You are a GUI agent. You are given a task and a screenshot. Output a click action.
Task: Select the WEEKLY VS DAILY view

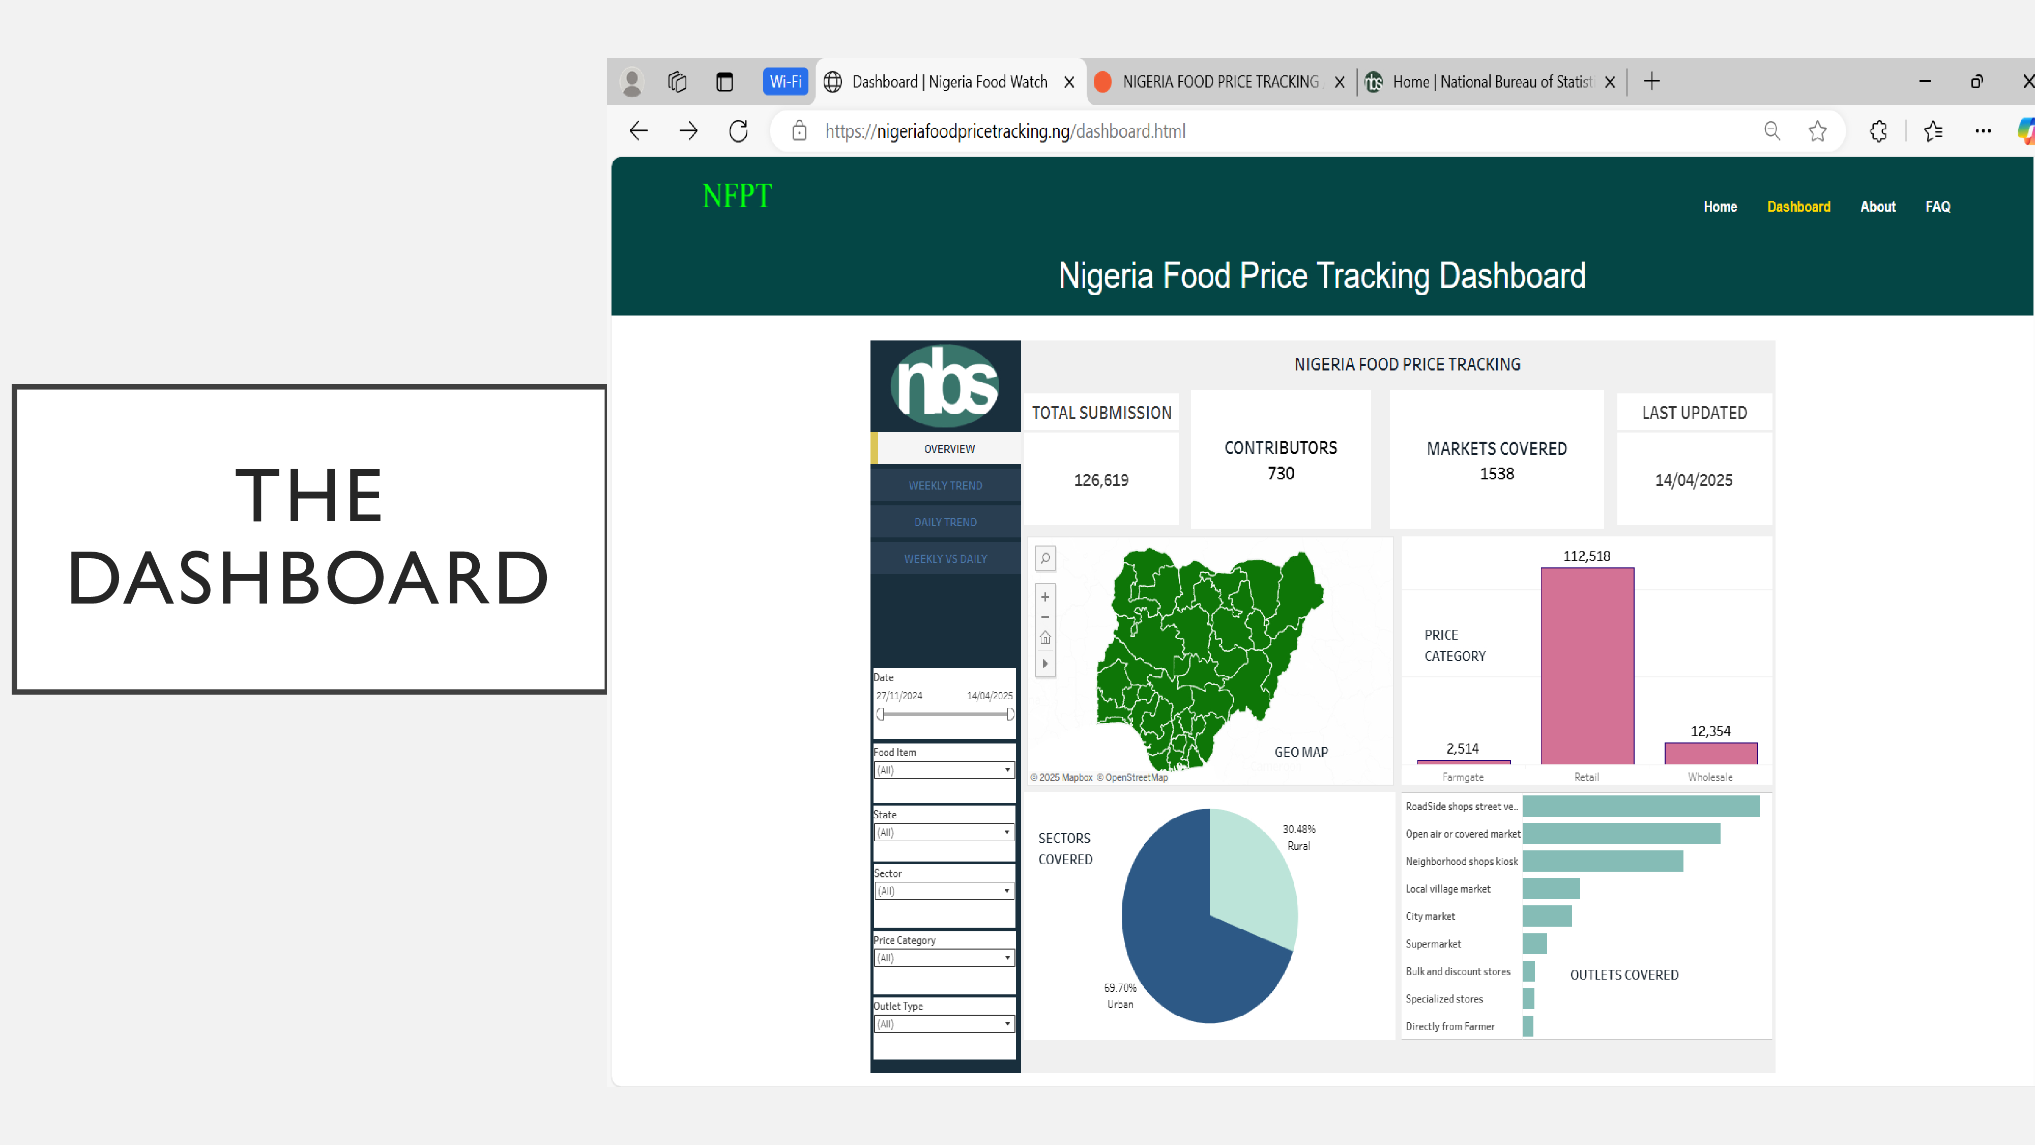(x=945, y=558)
